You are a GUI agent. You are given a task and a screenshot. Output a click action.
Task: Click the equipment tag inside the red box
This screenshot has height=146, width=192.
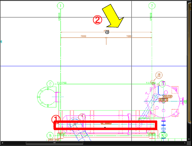click(106, 123)
